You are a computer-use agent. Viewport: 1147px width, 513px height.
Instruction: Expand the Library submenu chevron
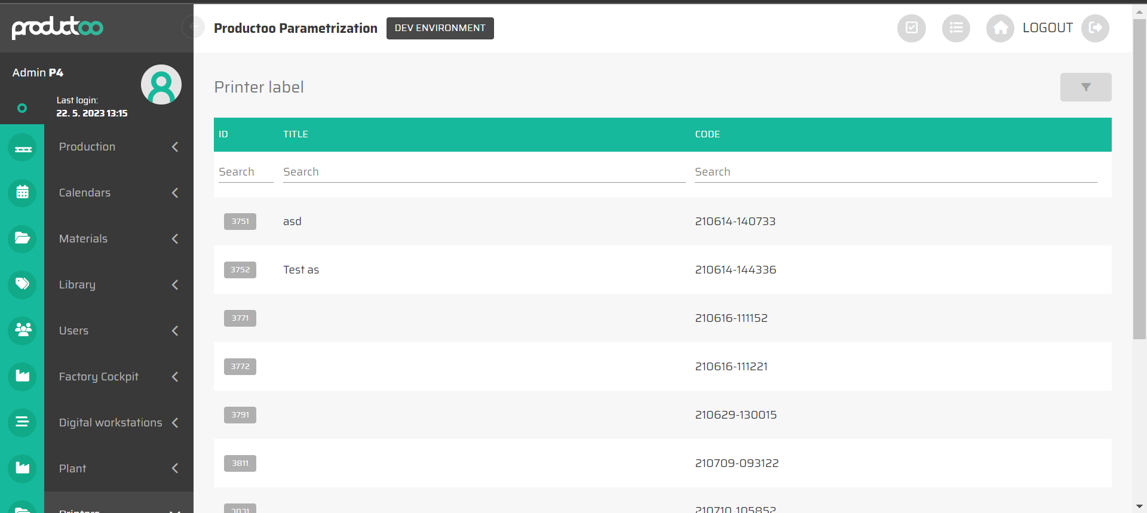click(x=175, y=285)
